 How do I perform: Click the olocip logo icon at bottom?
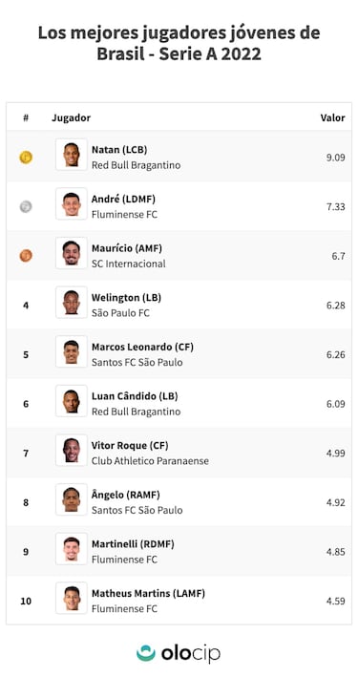click(x=146, y=653)
